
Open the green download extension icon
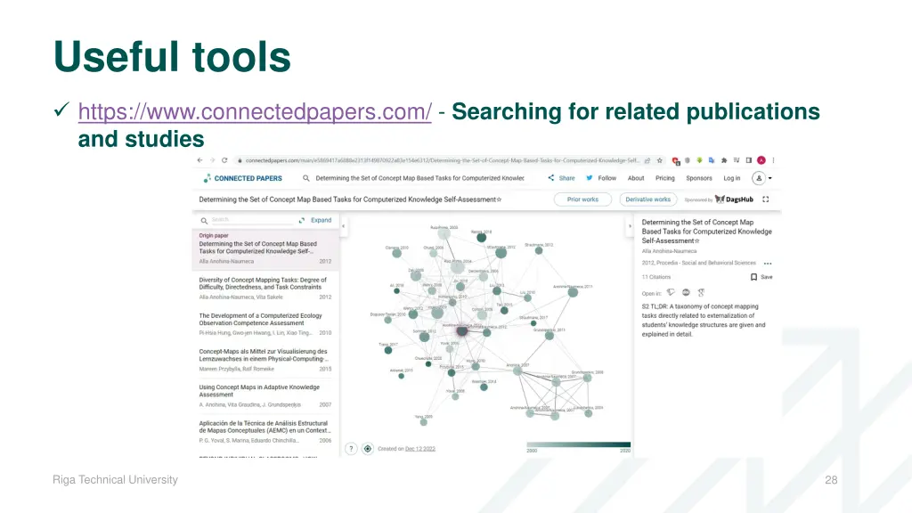coord(700,160)
